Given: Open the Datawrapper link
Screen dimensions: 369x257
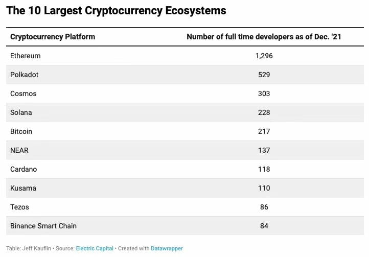Looking at the screenshot, I should [x=167, y=248].
